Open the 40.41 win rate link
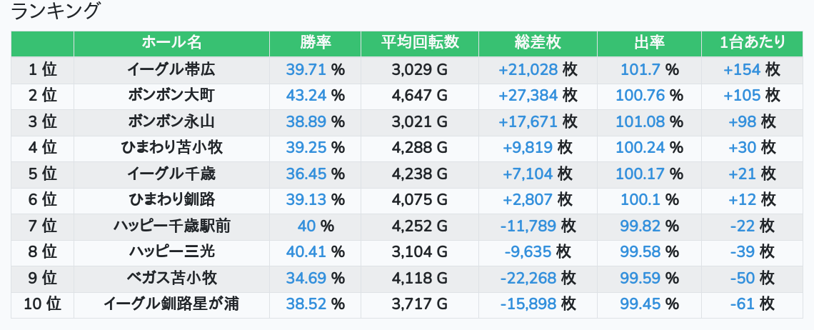This screenshot has height=330, width=814. click(x=306, y=252)
